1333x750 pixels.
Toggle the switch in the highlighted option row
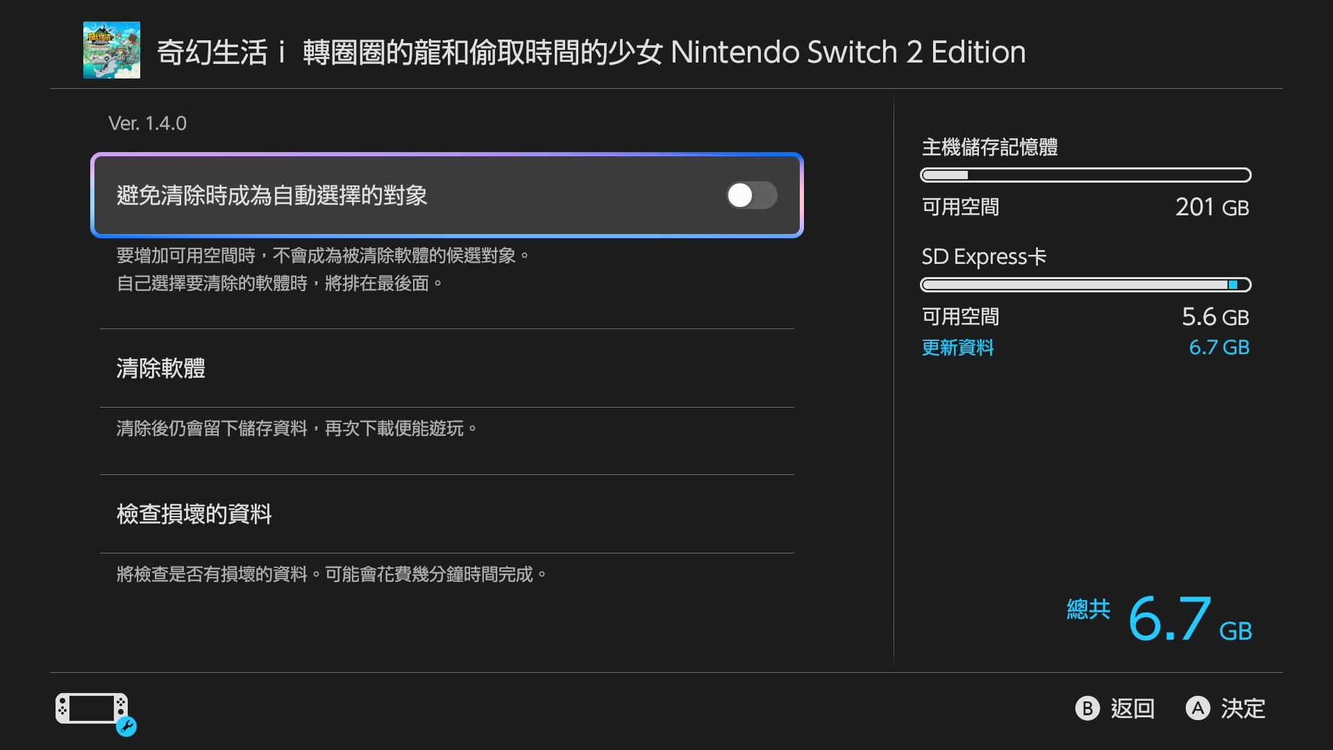pyautogui.click(x=752, y=196)
